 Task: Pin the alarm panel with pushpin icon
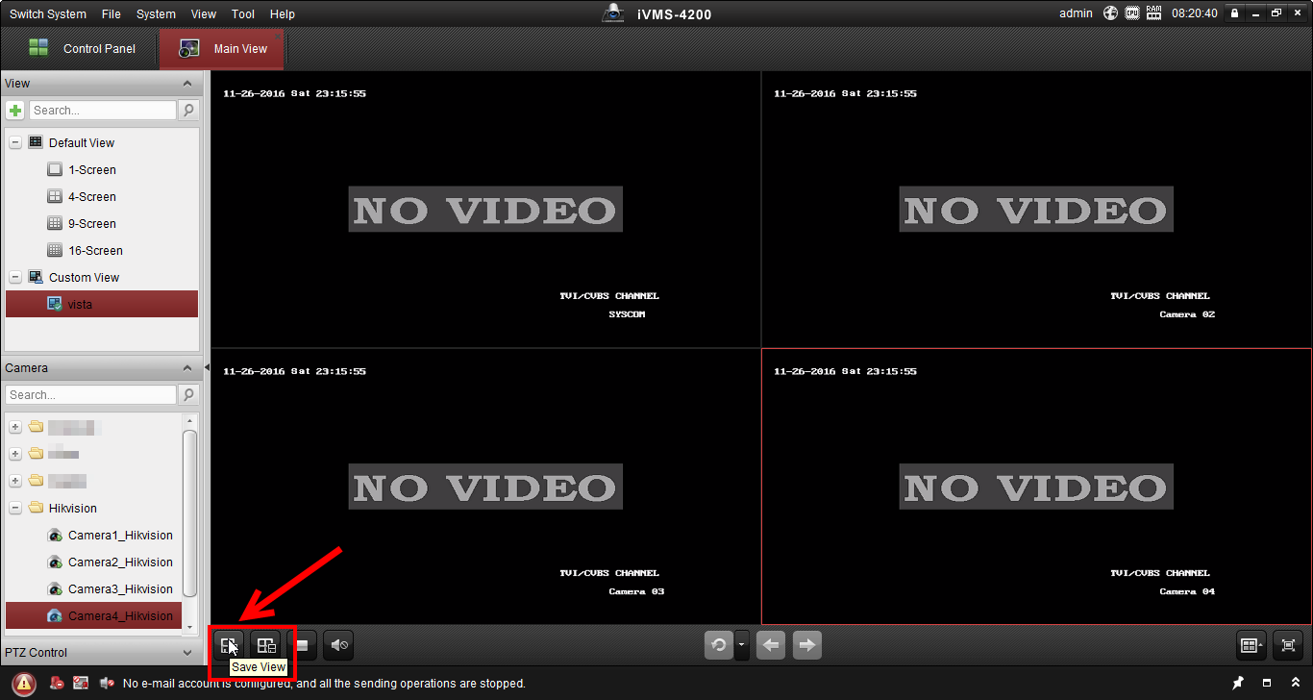pyautogui.click(x=1239, y=683)
